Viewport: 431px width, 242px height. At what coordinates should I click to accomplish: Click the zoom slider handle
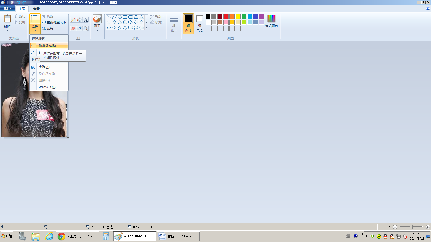[412, 227]
